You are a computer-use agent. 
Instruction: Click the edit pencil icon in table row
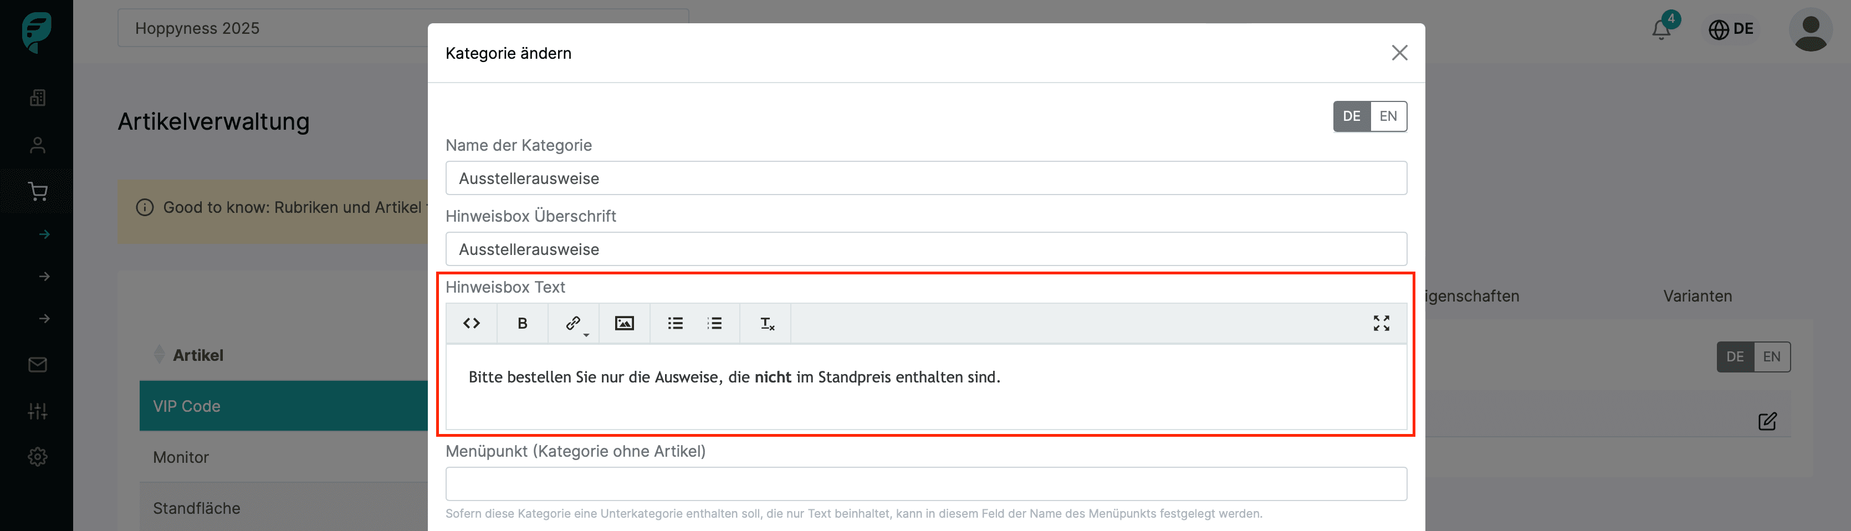point(1767,421)
